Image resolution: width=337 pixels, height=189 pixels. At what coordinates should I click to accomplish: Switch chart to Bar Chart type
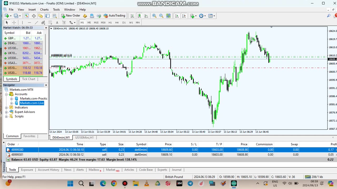coord(132,16)
